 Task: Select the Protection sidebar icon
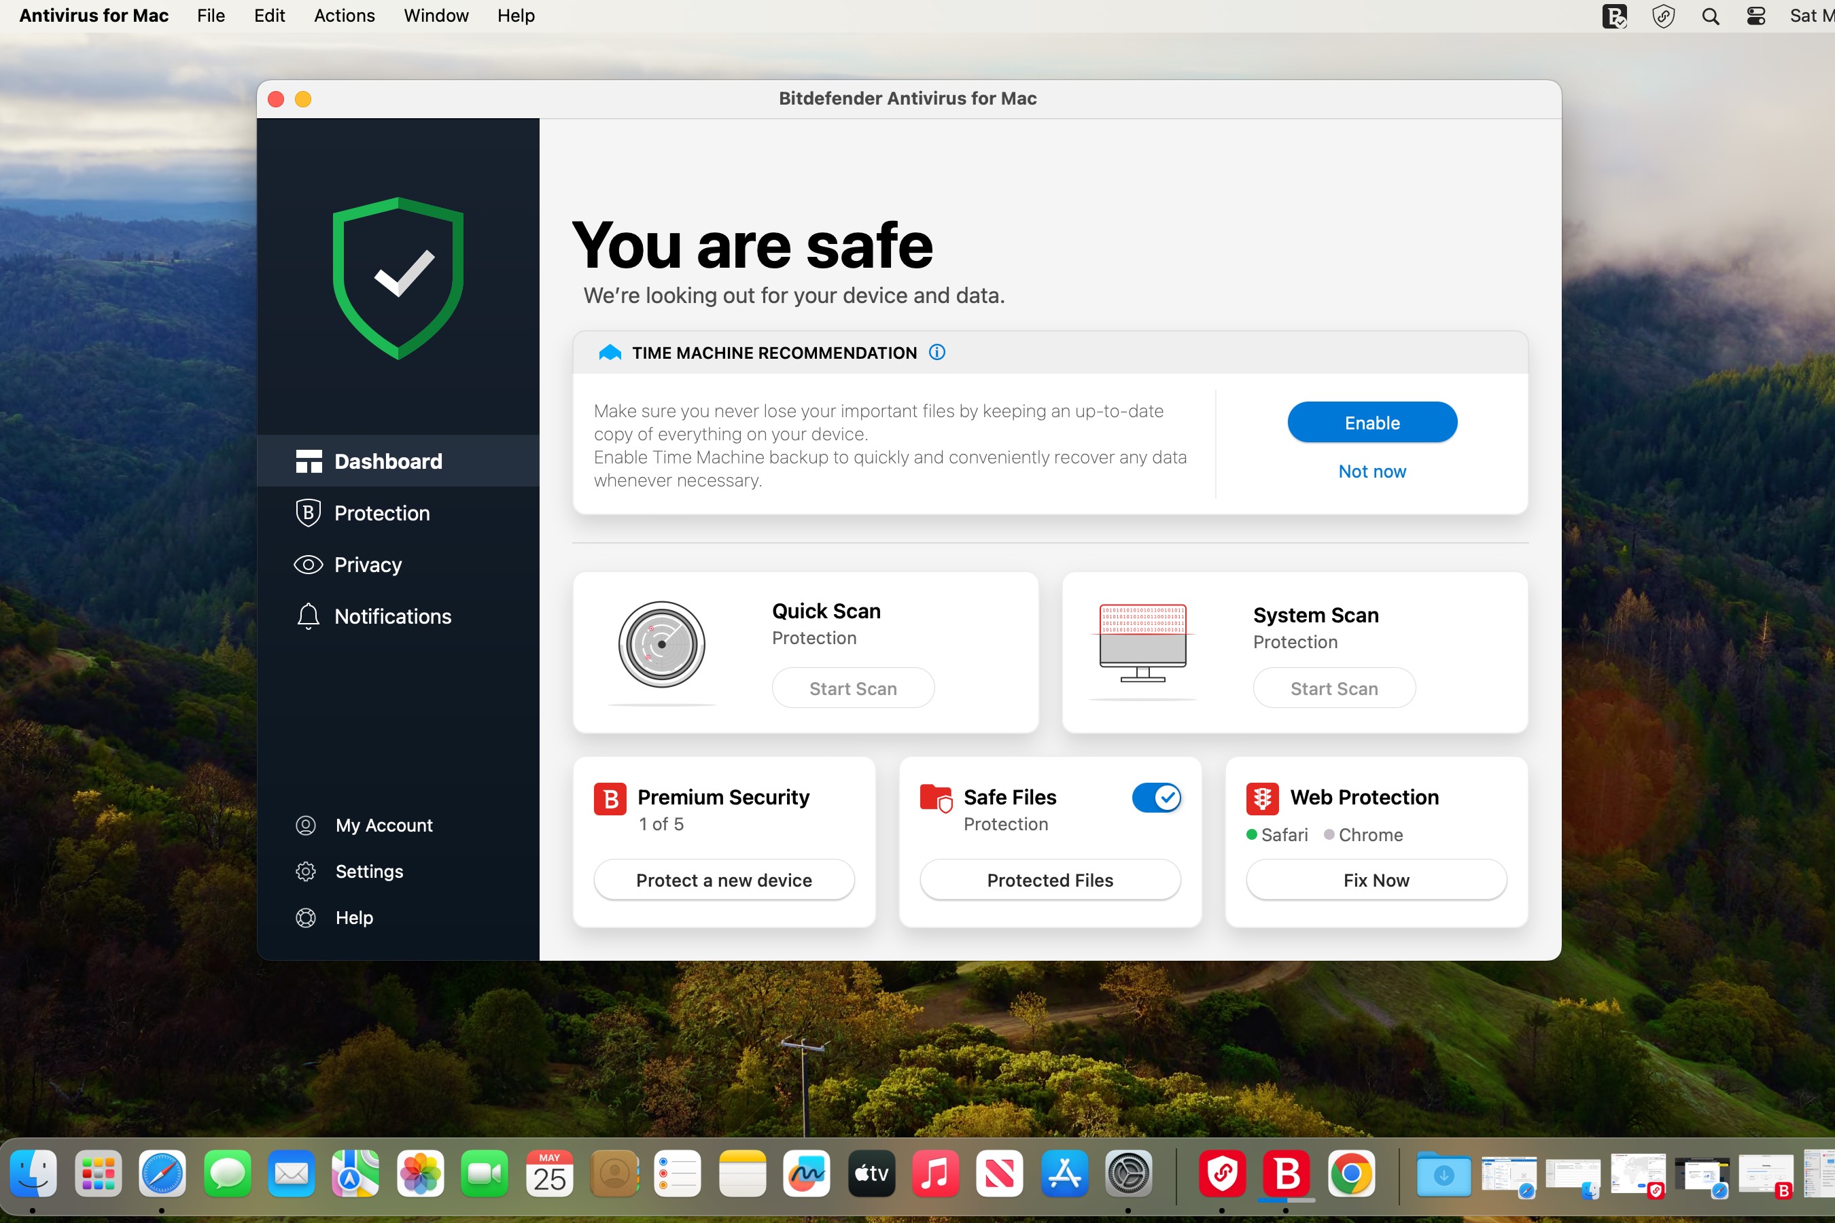click(307, 512)
